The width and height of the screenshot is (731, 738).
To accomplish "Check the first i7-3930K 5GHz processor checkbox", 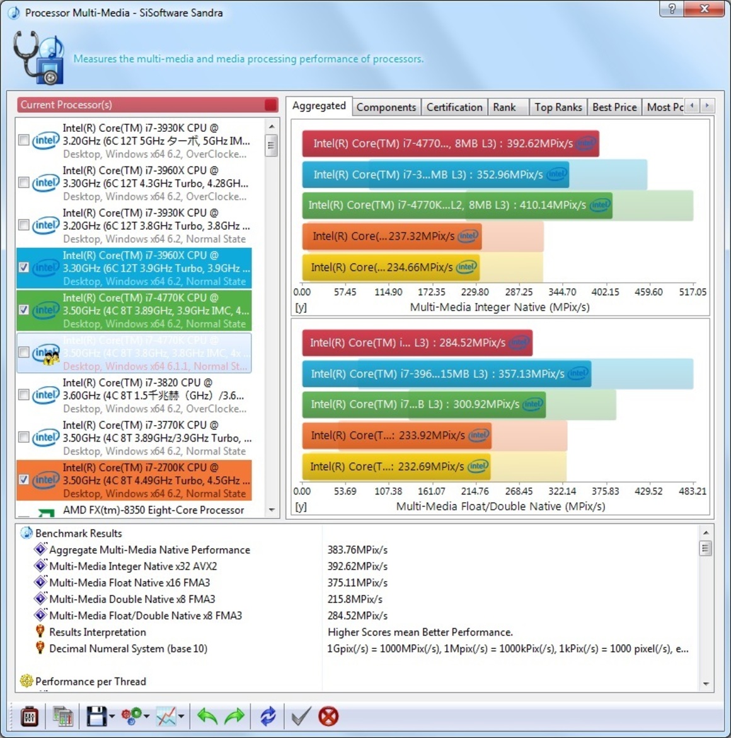I will coord(23,140).
